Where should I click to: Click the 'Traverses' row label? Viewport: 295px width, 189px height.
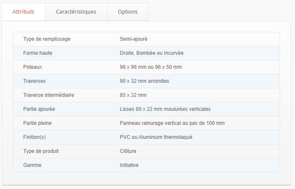[34, 81]
